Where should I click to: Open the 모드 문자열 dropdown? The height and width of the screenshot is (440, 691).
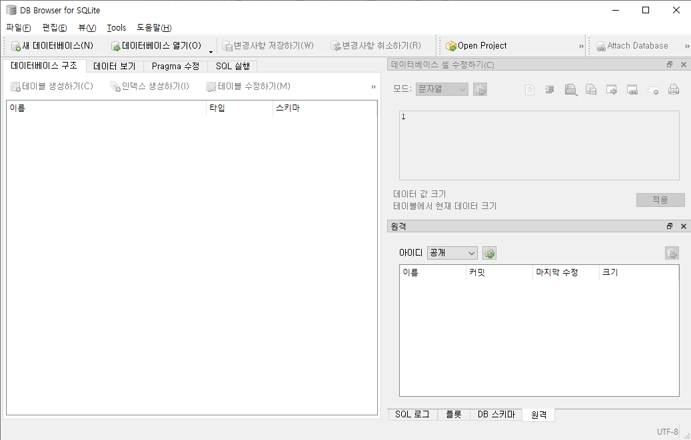tap(442, 89)
